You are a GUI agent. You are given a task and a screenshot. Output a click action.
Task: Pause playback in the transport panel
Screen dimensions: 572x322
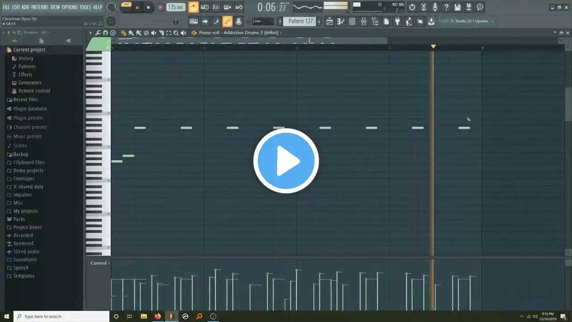[137, 8]
